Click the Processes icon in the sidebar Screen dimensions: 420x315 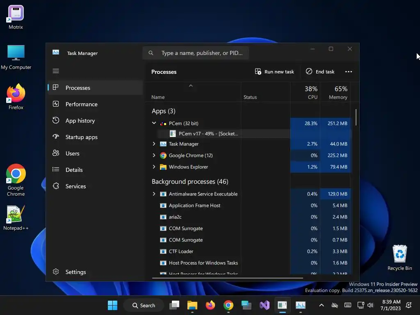click(56, 87)
